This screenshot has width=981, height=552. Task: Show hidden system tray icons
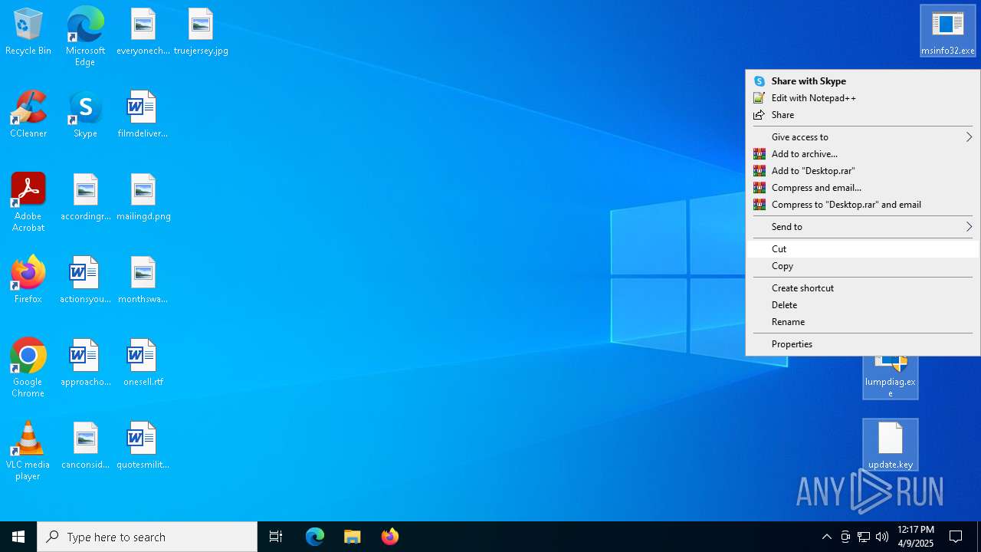(826, 537)
